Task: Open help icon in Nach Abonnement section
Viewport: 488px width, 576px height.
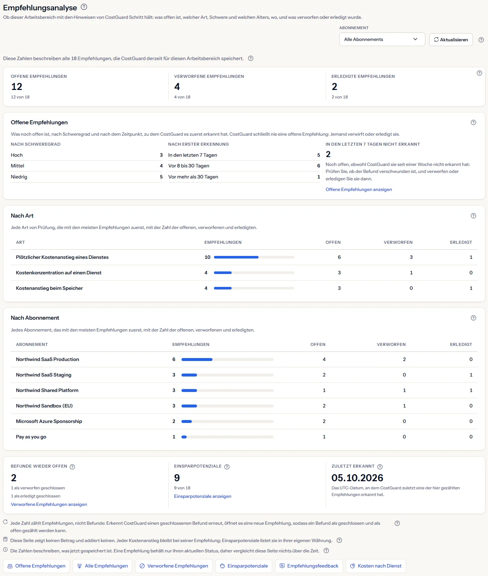Action: pos(474,318)
